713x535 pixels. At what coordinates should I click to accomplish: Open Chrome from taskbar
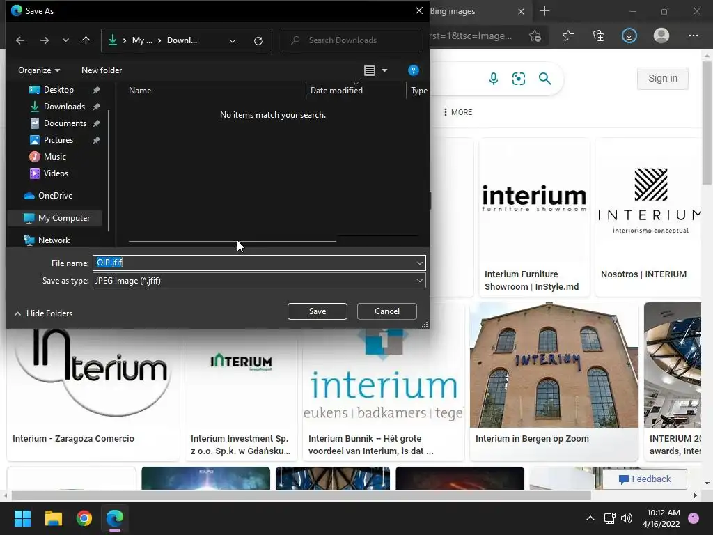[84, 518]
